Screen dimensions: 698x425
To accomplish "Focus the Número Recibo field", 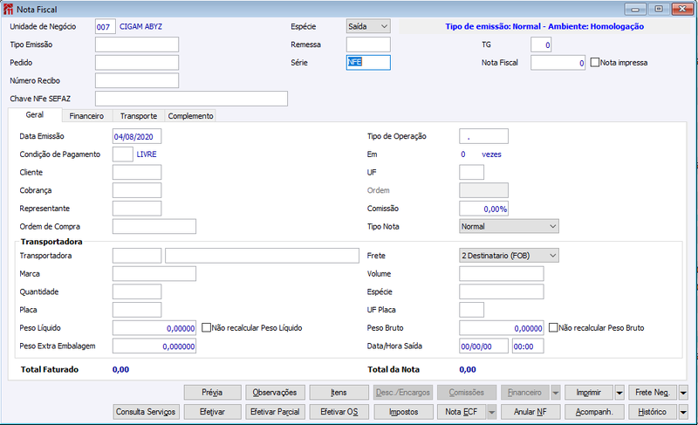I will [137, 80].
